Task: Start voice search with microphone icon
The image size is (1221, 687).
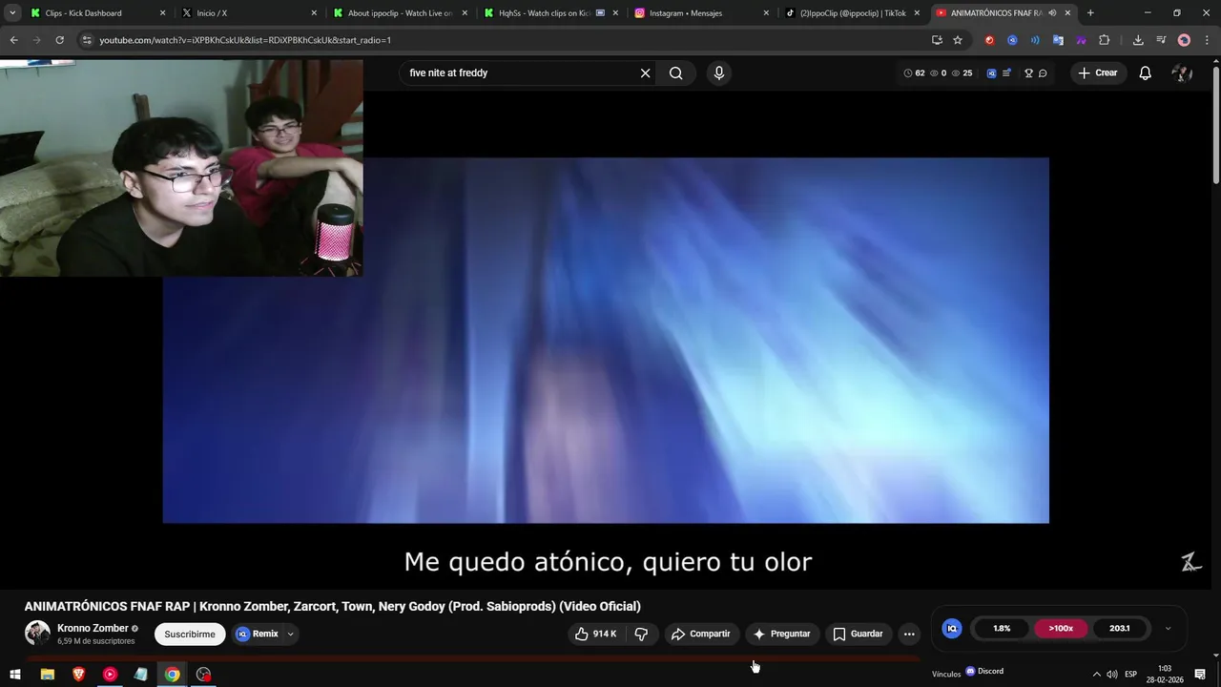Action: pos(719,73)
